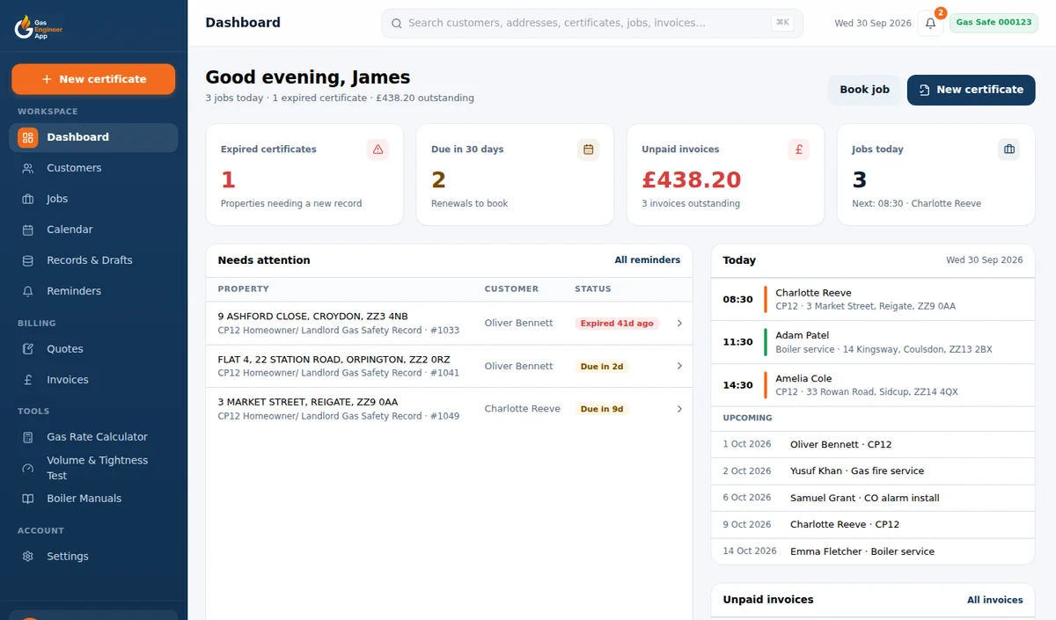Image resolution: width=1056 pixels, height=620 pixels.
Task: Click the Reminders bell icon in sidebar
Action: click(28, 291)
